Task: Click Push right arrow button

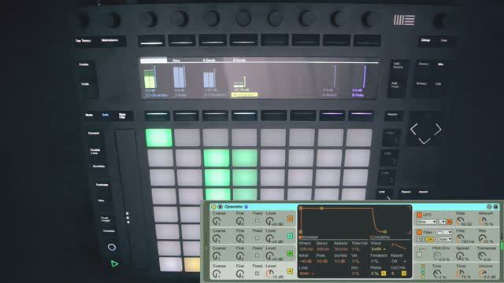Action: (438, 130)
